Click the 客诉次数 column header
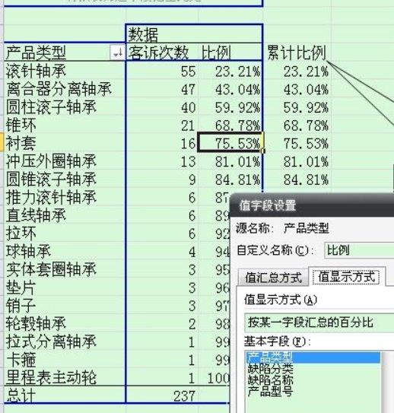Viewport: 394px width, 413px height. (158, 52)
